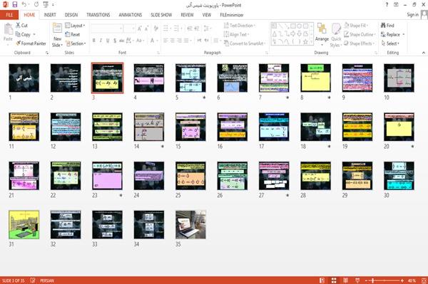Toggle Italic formatting
The image size is (428, 284).
(x=101, y=41)
